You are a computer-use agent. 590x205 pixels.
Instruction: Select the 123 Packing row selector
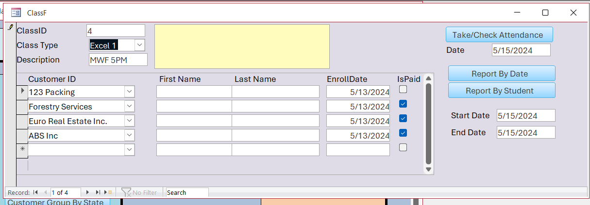pyautogui.click(x=22, y=92)
